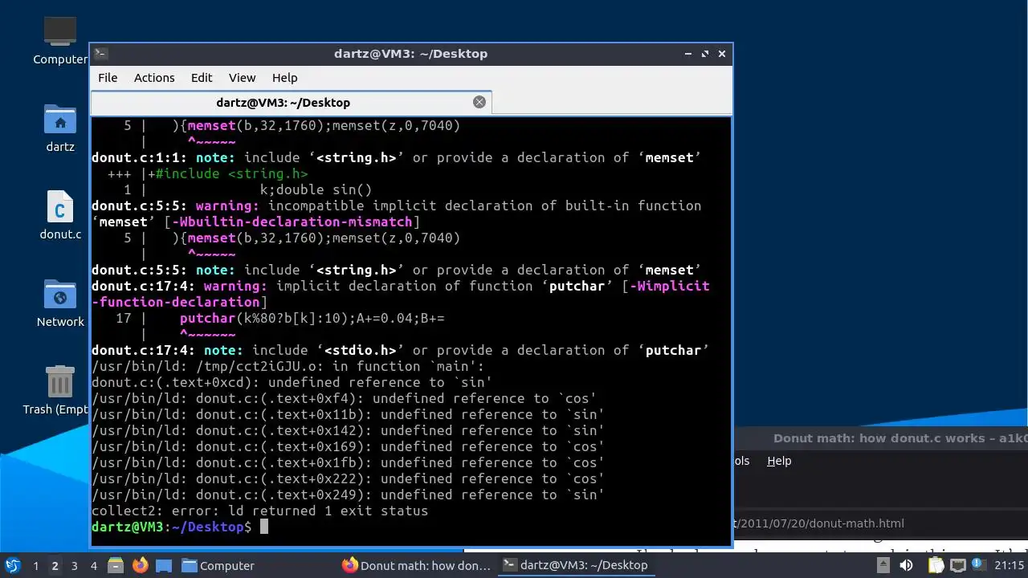
Task: Switch to workspace 2 in the panel
Action: pyautogui.click(x=55, y=565)
